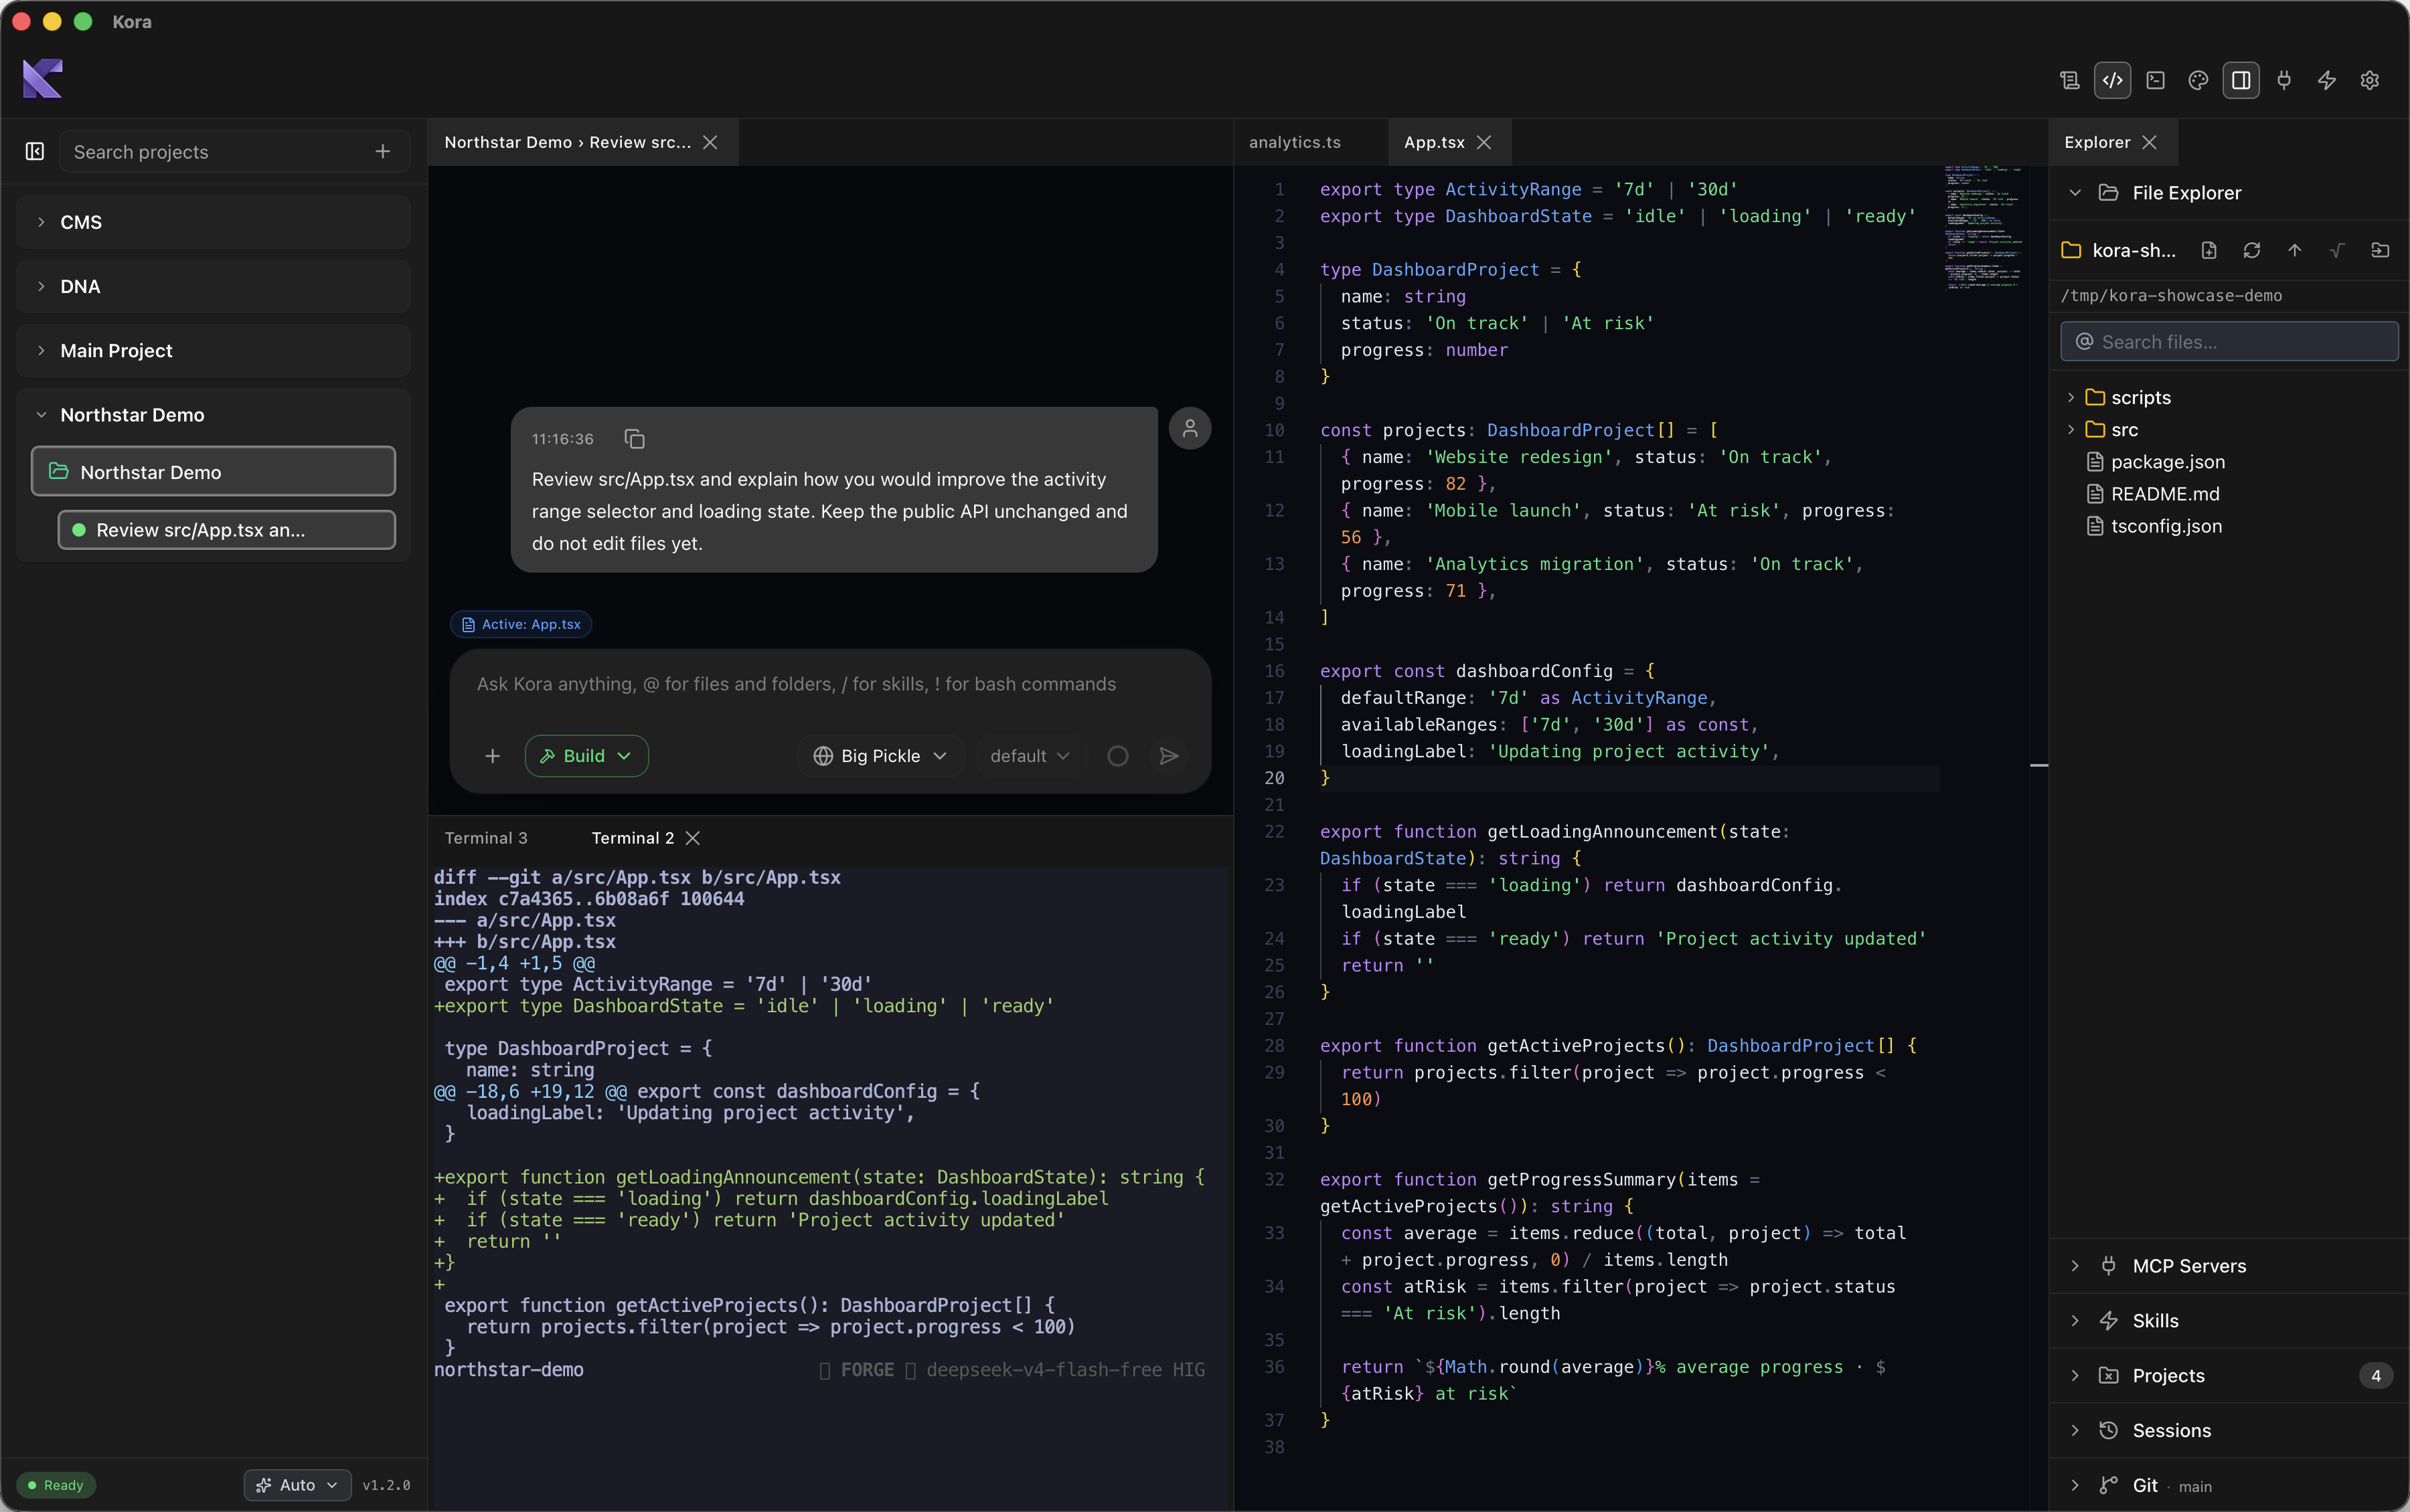The height and width of the screenshot is (1512, 2410).
Task: Click the Kora logo icon
Action: pyautogui.click(x=42, y=78)
